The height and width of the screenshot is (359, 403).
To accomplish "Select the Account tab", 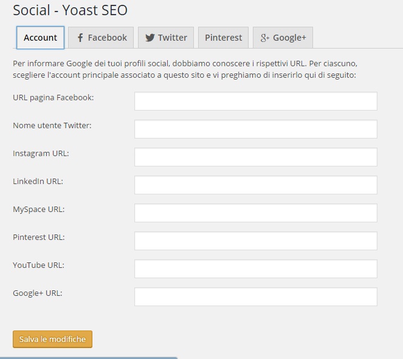I will pos(40,38).
